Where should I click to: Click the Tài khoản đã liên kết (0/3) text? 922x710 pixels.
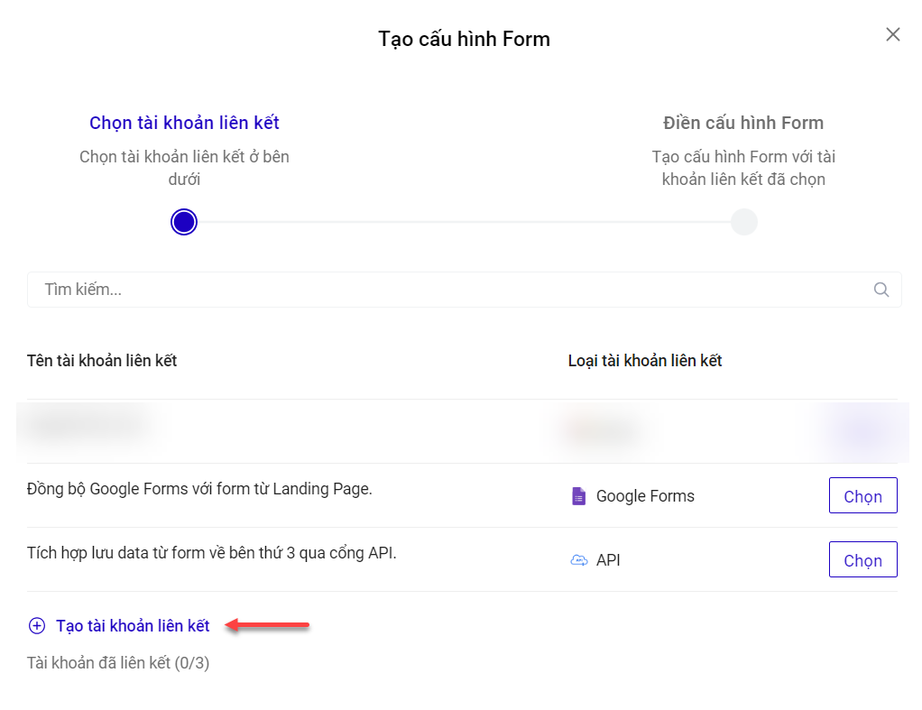coord(118,663)
